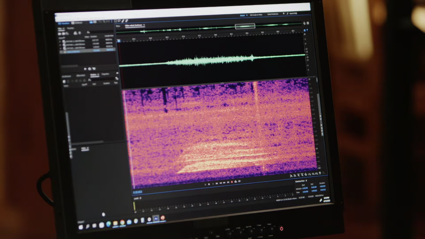Play selected file in Files panel preview

(85, 69)
